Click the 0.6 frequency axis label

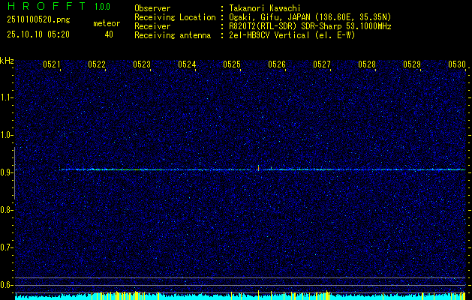click(x=5, y=285)
